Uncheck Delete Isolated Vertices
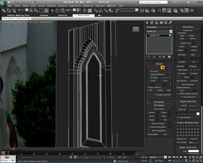The height and width of the screenshot is (163, 203). [x=178, y=93]
